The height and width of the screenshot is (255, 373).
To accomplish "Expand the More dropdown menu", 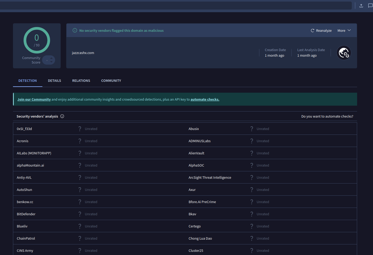I will [344, 31].
